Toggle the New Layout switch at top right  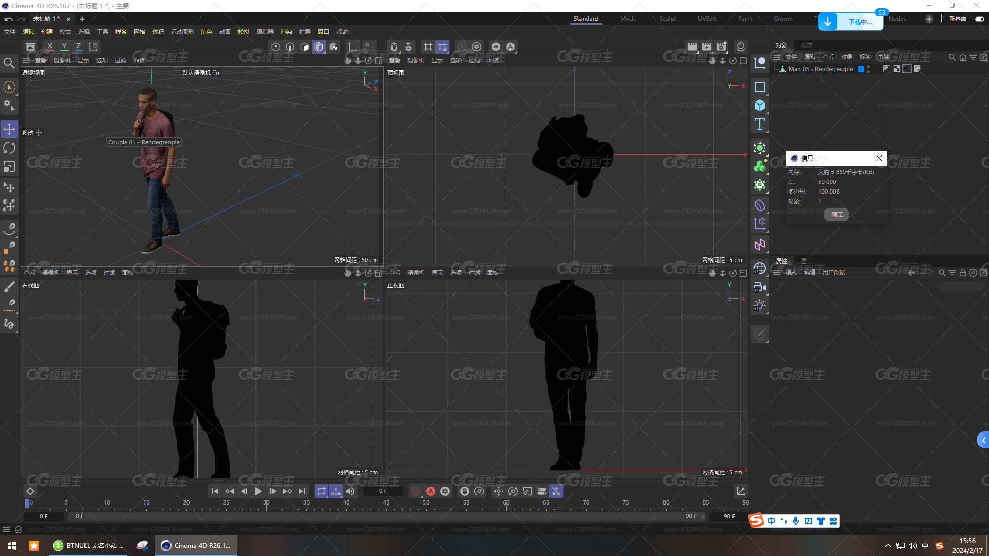click(x=979, y=19)
